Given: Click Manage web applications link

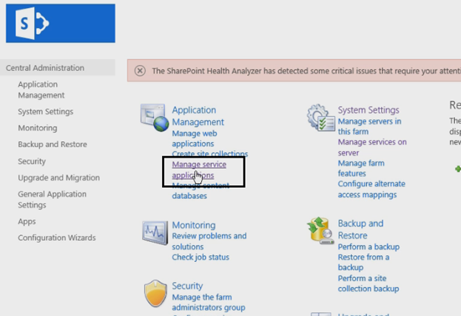Looking at the screenshot, I should (195, 138).
